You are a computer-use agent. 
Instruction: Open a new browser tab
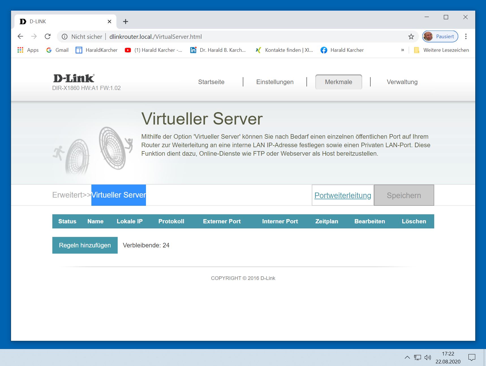[126, 22]
